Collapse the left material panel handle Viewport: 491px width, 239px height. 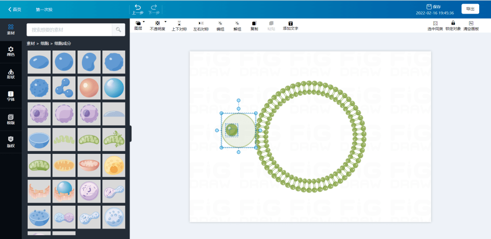tap(130, 133)
